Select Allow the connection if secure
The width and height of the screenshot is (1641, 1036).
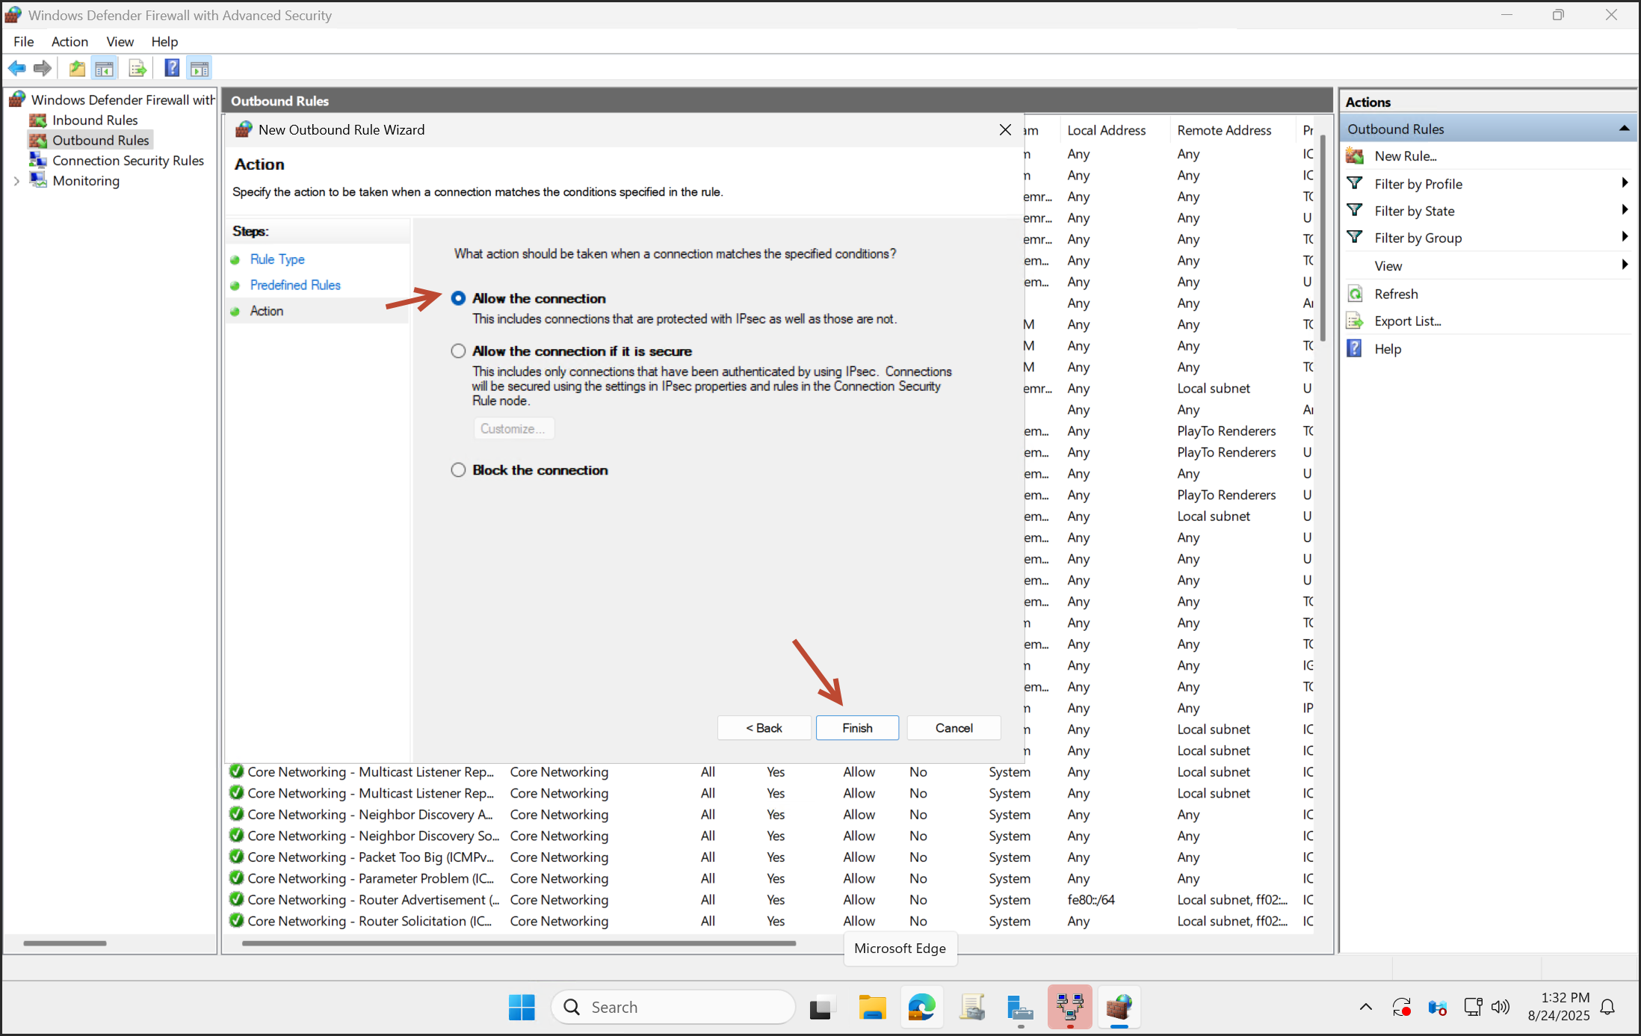(x=458, y=351)
